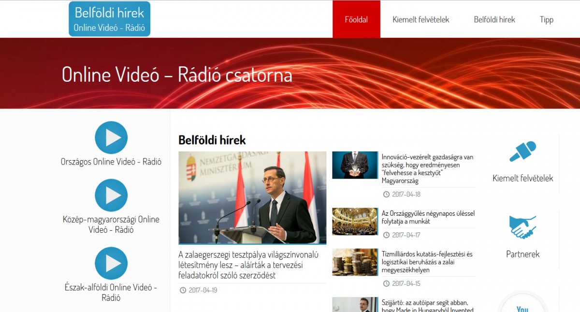The width and height of the screenshot is (580, 312).
Task: Open the Tipp menu item
Action: [x=546, y=19]
